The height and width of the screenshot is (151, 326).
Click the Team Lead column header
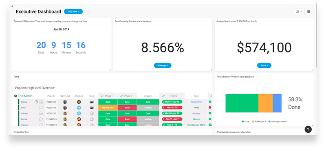point(65,96)
